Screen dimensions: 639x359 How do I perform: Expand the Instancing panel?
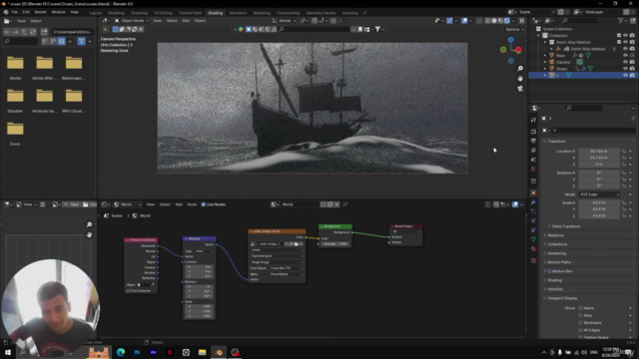pyautogui.click(x=557, y=253)
